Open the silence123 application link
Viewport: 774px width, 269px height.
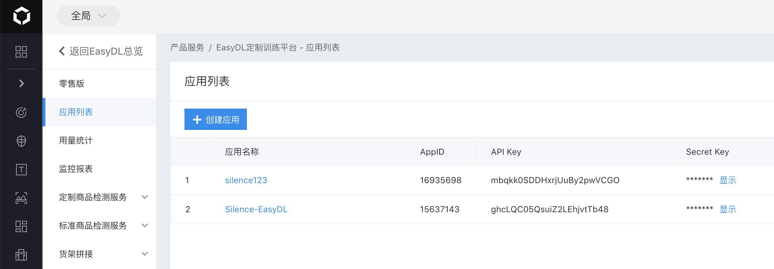click(x=246, y=180)
